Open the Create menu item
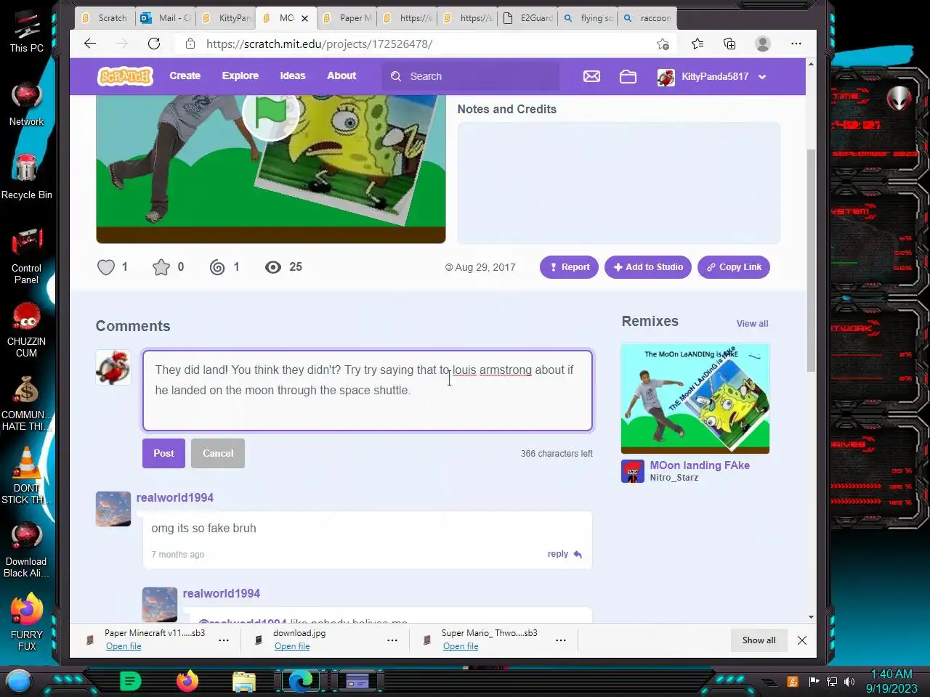This screenshot has height=697, width=930. (x=185, y=76)
